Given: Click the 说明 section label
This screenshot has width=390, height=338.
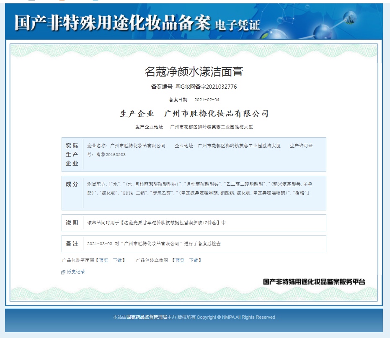Looking at the screenshot, I should (72, 223).
